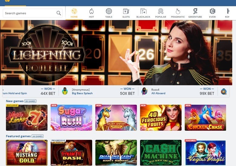Launch the Sugar Rush game thumbnail

[x=71, y=117]
